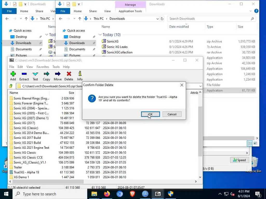Refresh the Downloads folder in Explorer

162,19
